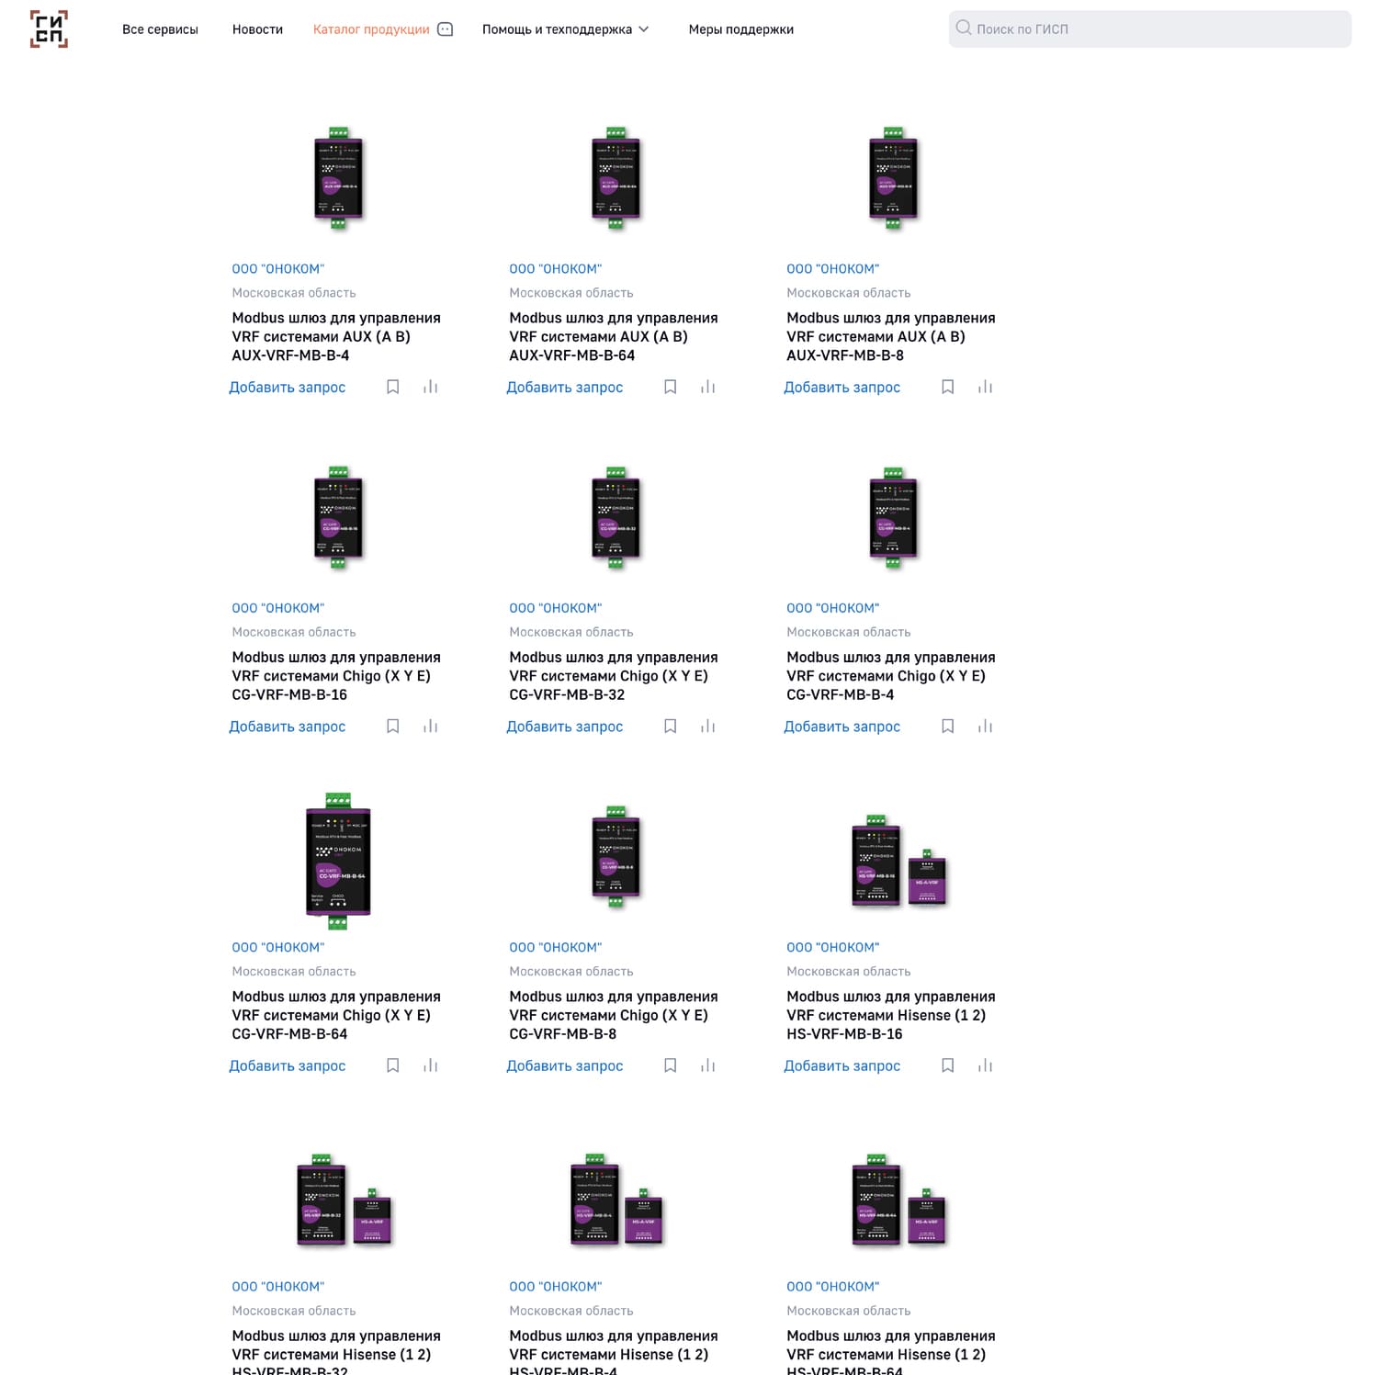
Task: Add CG-VRF-MB-B-4 to comparison
Action: 985,727
